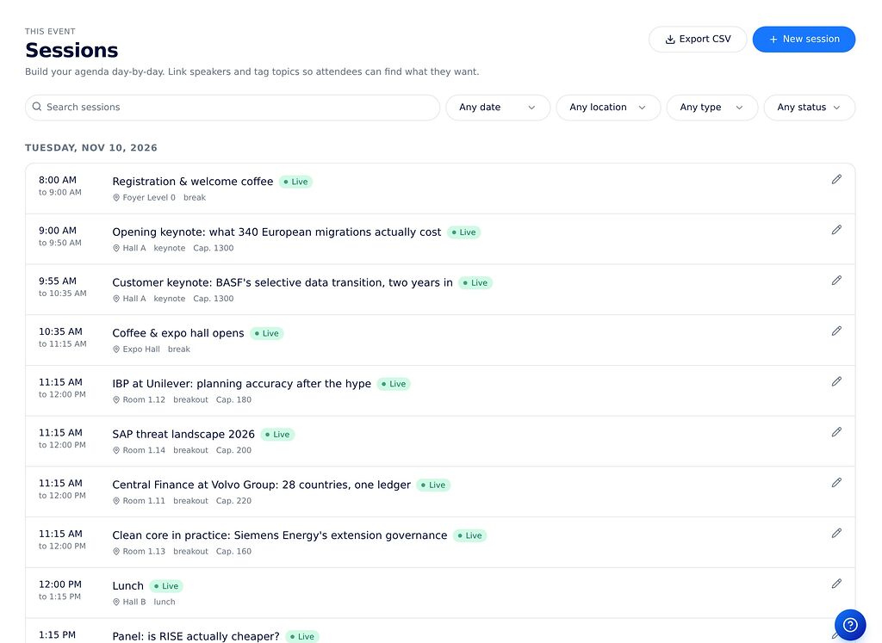The height and width of the screenshot is (643, 882).
Task: Click the Expo Hall location pin icon
Action: pos(116,349)
